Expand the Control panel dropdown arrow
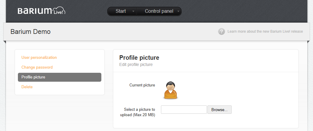Viewport: 313px width, 131px height. pos(178,12)
